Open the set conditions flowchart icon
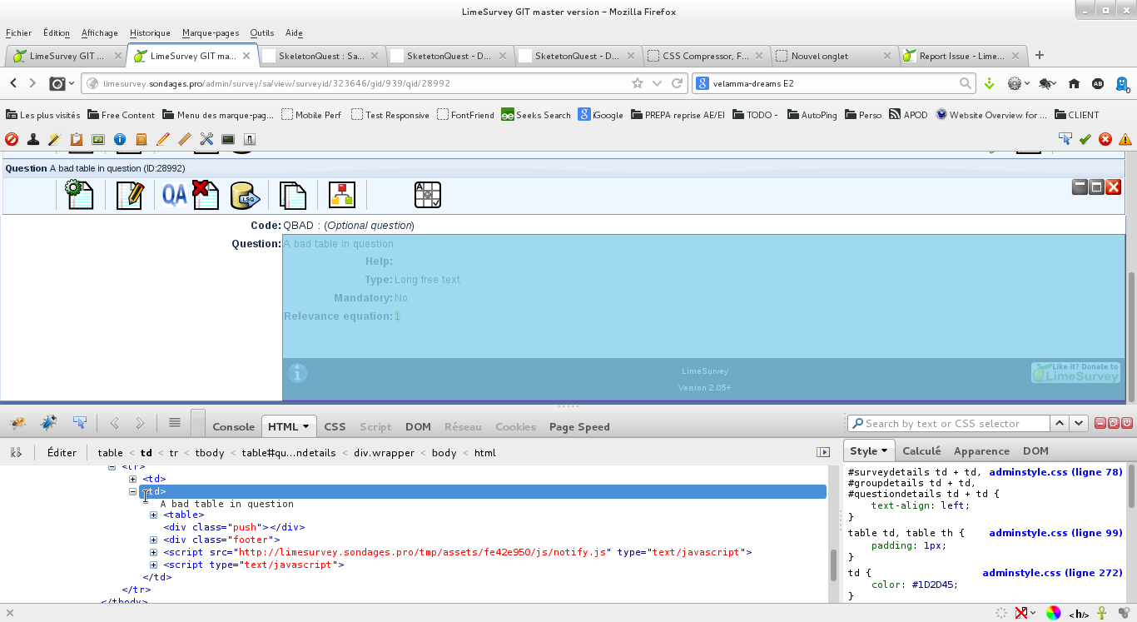This screenshot has height=622, width=1137. (x=341, y=195)
